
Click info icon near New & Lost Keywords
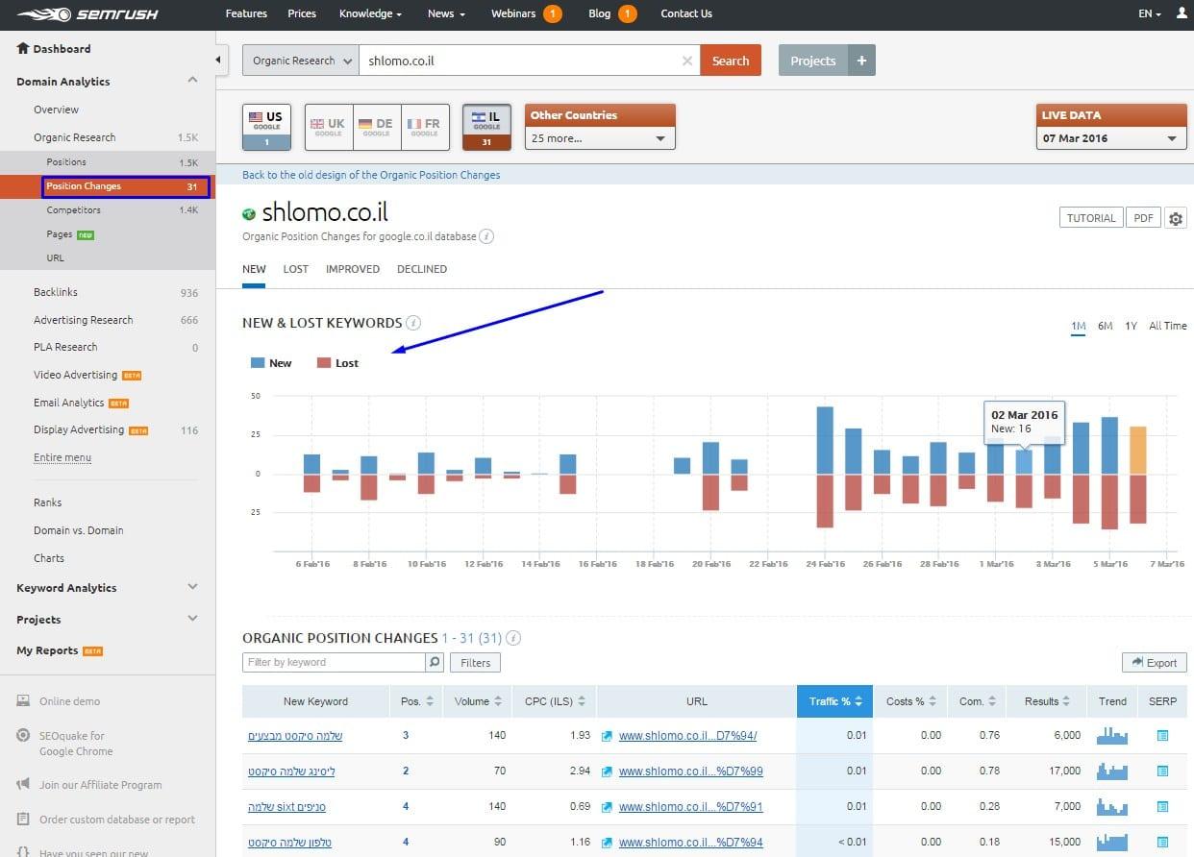click(x=413, y=323)
